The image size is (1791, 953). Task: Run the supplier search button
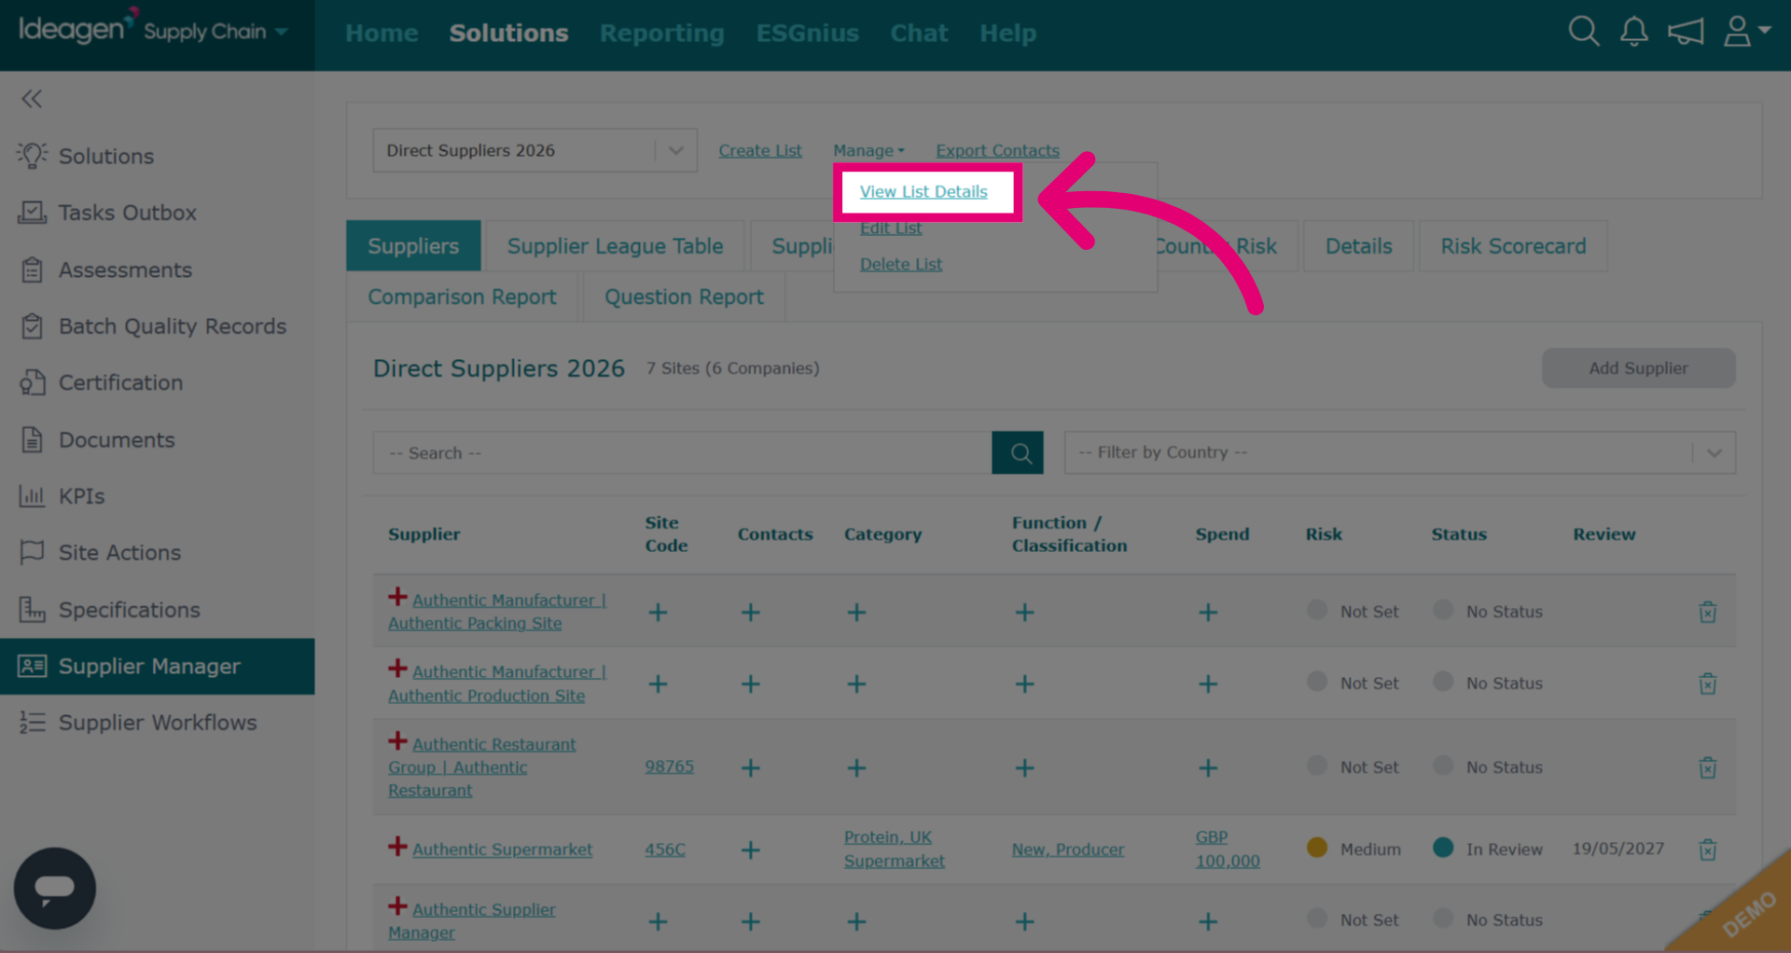pos(1018,452)
